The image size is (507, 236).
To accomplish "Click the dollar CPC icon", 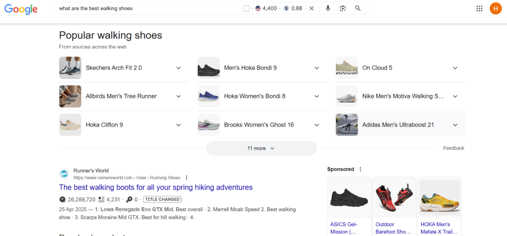I will point(286,9).
